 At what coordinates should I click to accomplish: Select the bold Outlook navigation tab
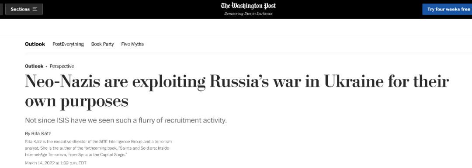pyautogui.click(x=35, y=44)
